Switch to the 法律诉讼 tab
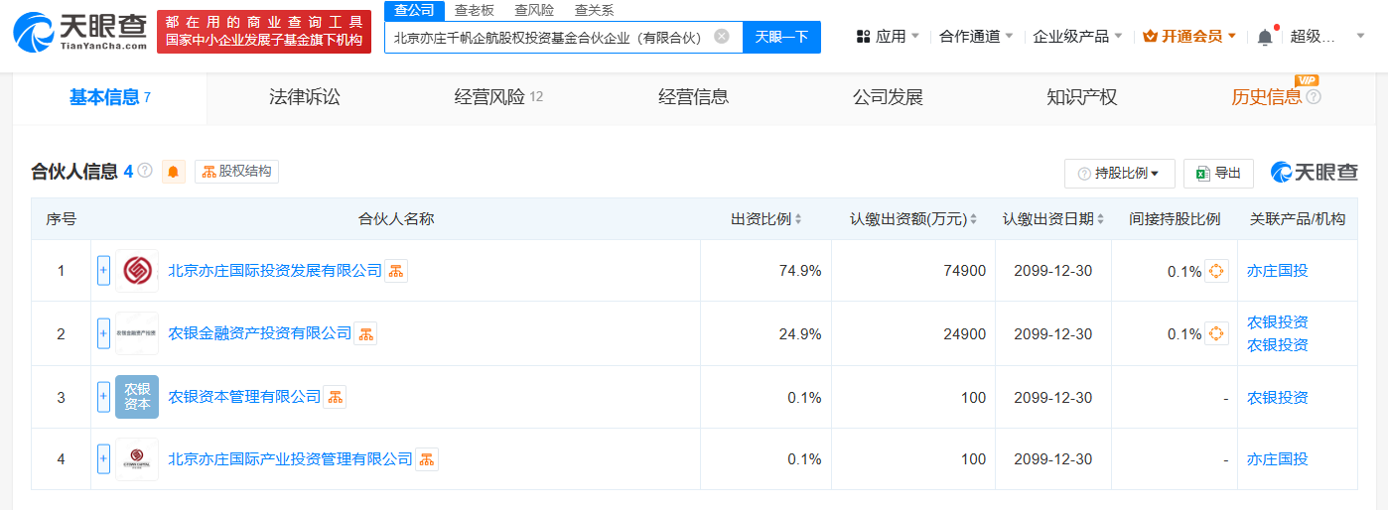This screenshot has height=510, width=1388. click(305, 97)
